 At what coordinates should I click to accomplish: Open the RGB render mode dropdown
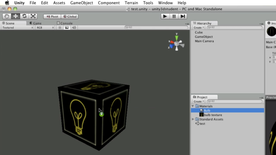point(45,28)
